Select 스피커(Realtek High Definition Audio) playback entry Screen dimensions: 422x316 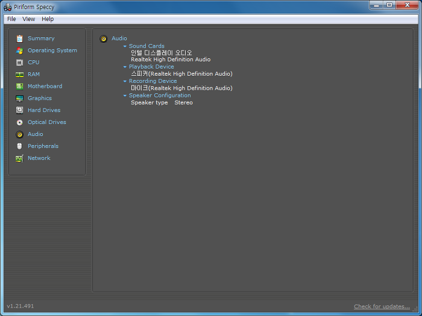[x=181, y=73]
